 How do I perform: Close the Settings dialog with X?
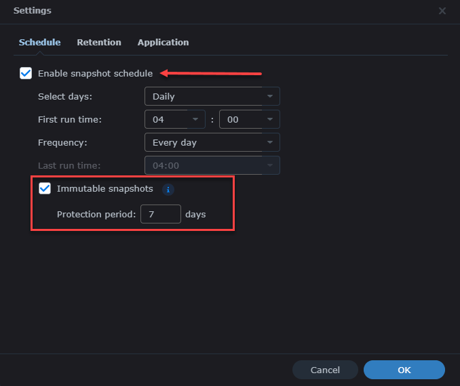[x=442, y=11]
